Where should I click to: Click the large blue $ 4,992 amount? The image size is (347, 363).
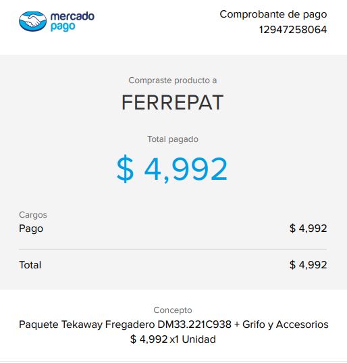[171, 169]
